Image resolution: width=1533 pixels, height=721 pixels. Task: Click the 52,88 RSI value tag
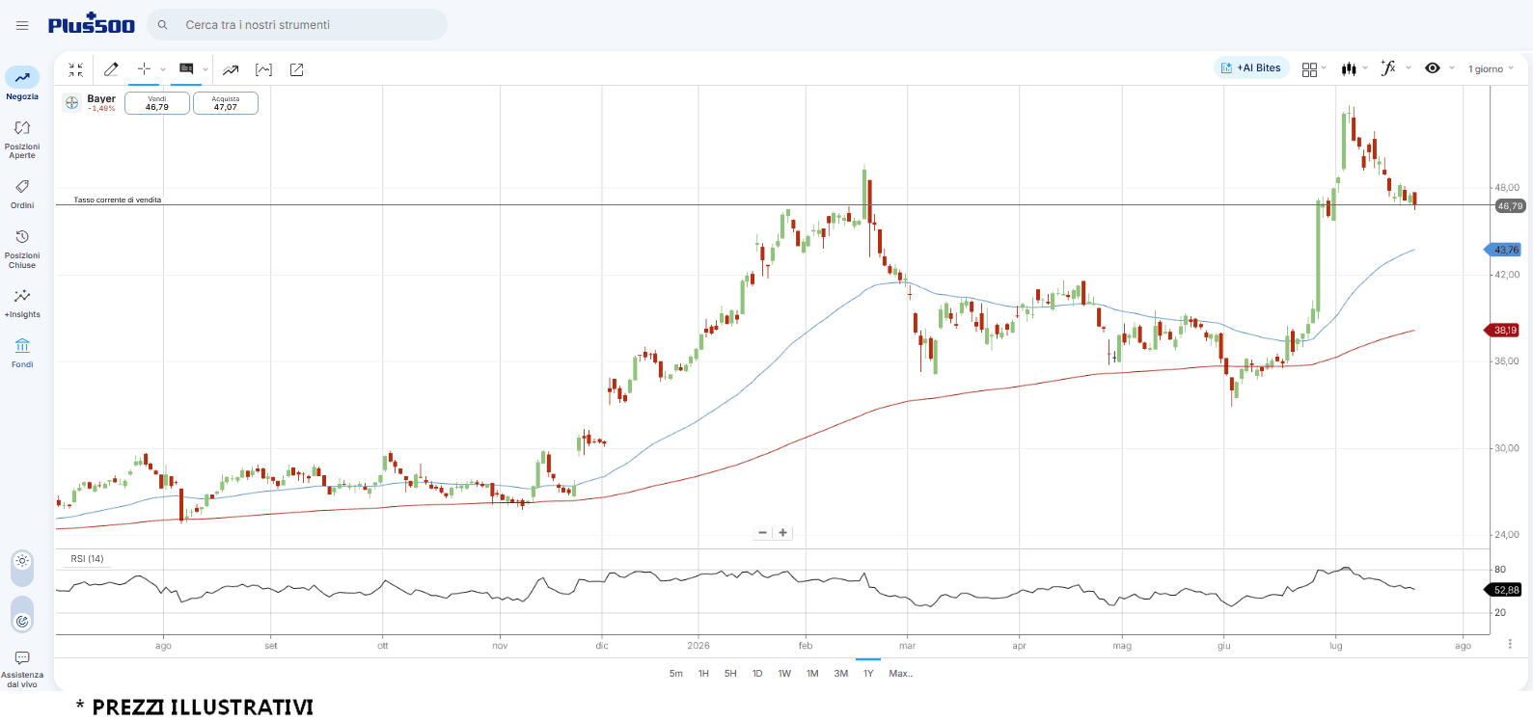coord(1504,590)
